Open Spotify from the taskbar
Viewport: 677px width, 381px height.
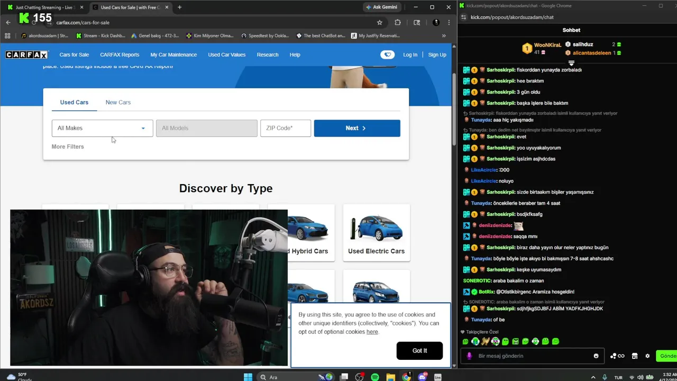375,377
